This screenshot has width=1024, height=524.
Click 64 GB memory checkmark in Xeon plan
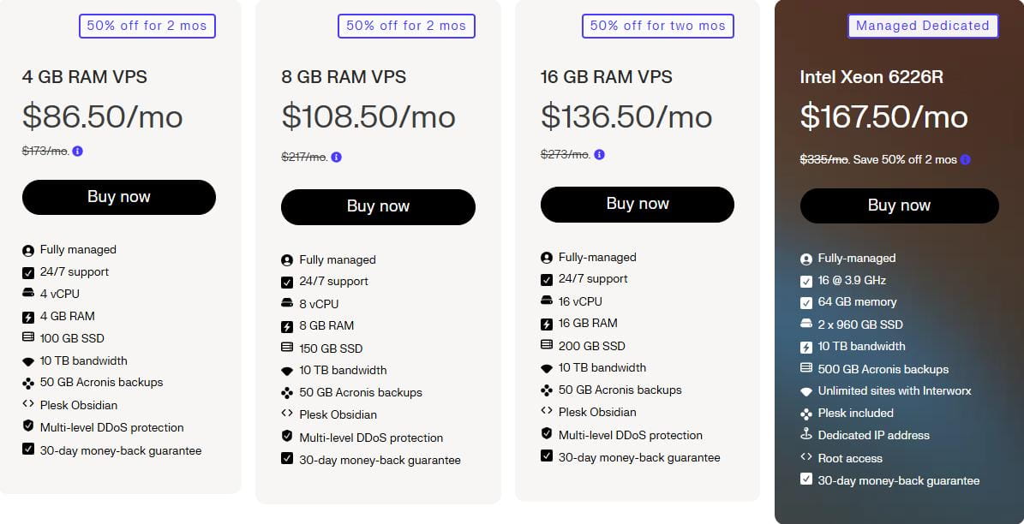(x=805, y=302)
